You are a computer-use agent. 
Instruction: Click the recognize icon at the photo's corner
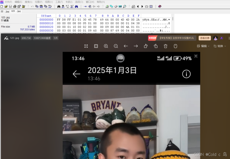point(196,56)
